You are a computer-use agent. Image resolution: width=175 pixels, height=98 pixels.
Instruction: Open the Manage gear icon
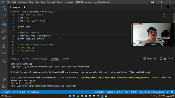pos(4,86)
